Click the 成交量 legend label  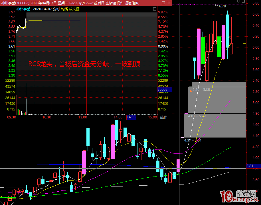pyautogui.click(x=74, y=9)
